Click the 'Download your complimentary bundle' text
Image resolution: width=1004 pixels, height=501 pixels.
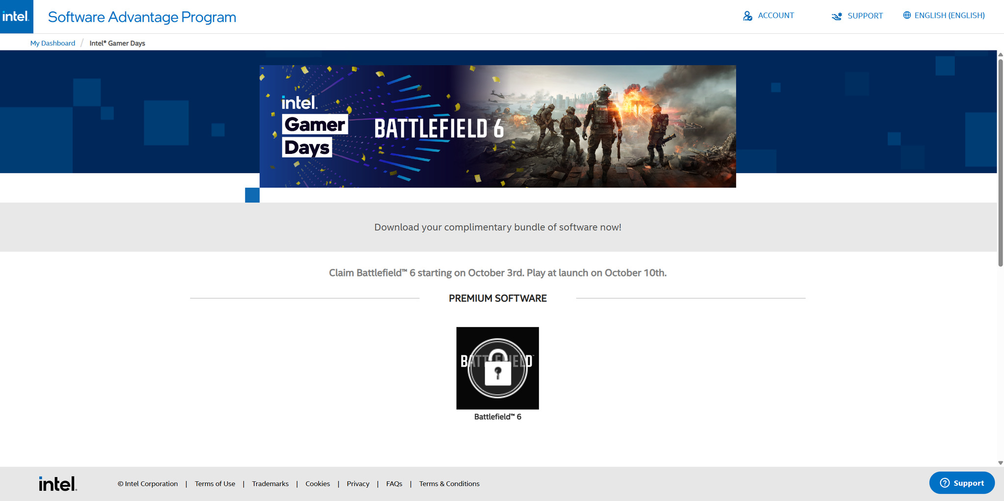coord(498,227)
